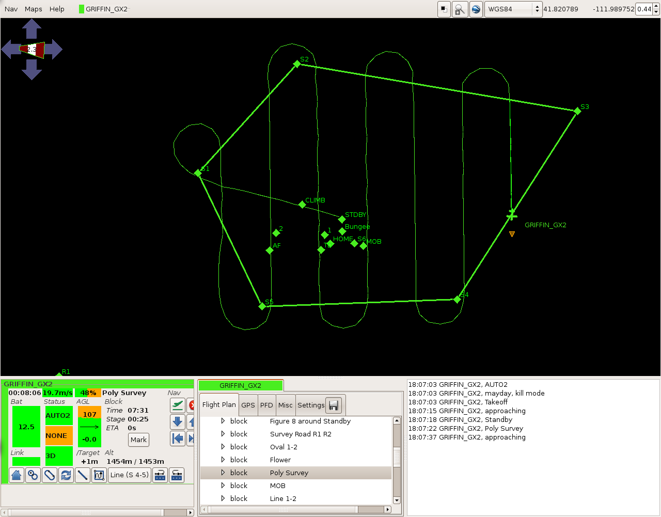The height and width of the screenshot is (517, 661).
Task: Click the Oval flight pattern icon
Action: 50,475
